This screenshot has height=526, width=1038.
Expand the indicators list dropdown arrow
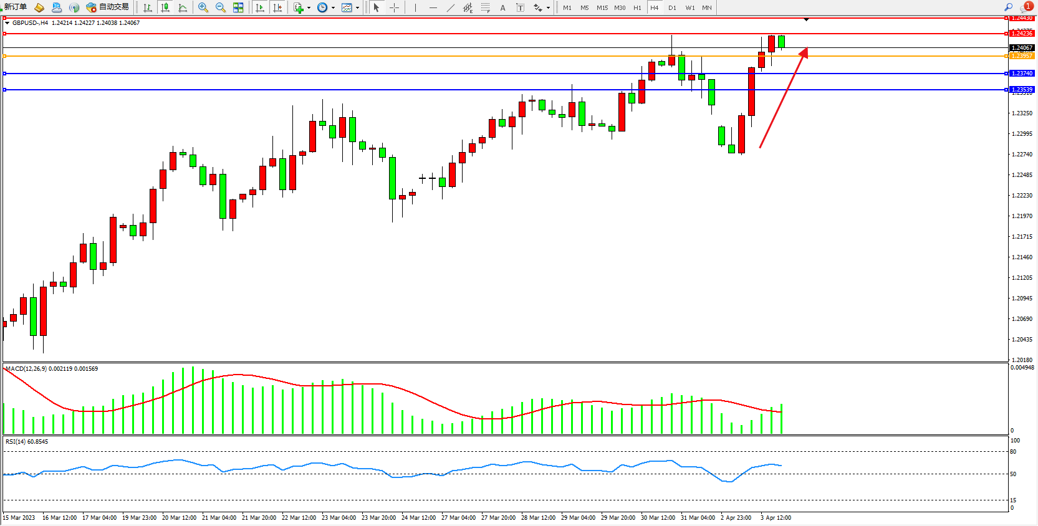309,8
